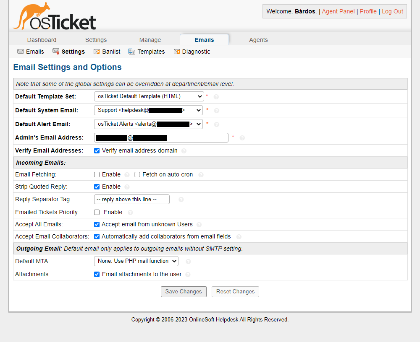Enable Emailed Tickets Priority
The height and width of the screenshot is (342, 420).
click(97, 212)
